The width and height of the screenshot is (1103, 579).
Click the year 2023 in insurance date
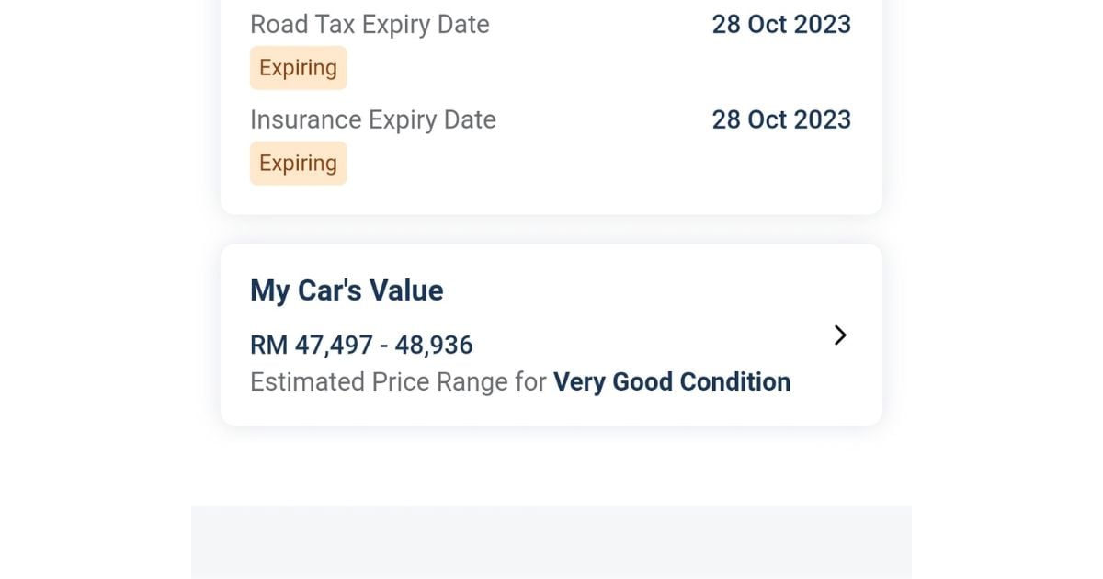(821, 120)
